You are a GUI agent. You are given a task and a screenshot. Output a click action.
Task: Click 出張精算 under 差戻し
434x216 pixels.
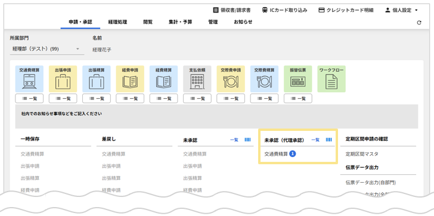point(111,178)
